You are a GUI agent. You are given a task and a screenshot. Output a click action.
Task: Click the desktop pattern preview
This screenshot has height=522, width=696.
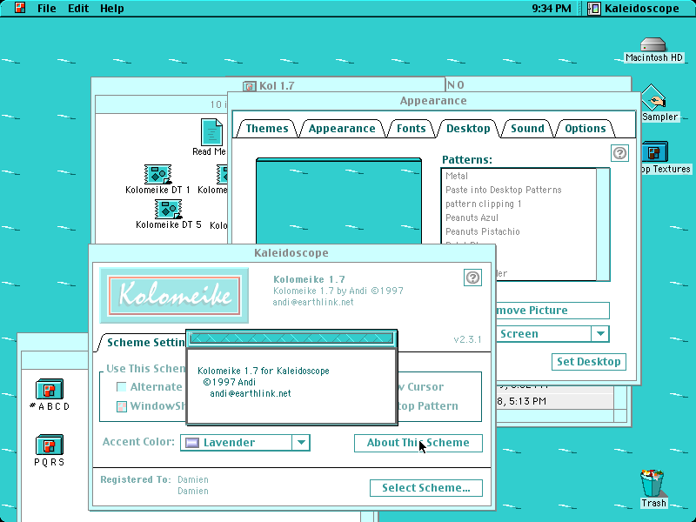coord(338,201)
